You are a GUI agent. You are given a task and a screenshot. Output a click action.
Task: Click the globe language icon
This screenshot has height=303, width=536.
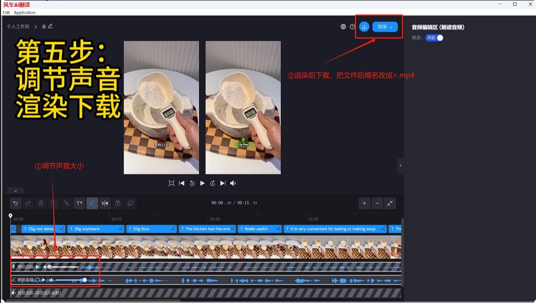(343, 27)
